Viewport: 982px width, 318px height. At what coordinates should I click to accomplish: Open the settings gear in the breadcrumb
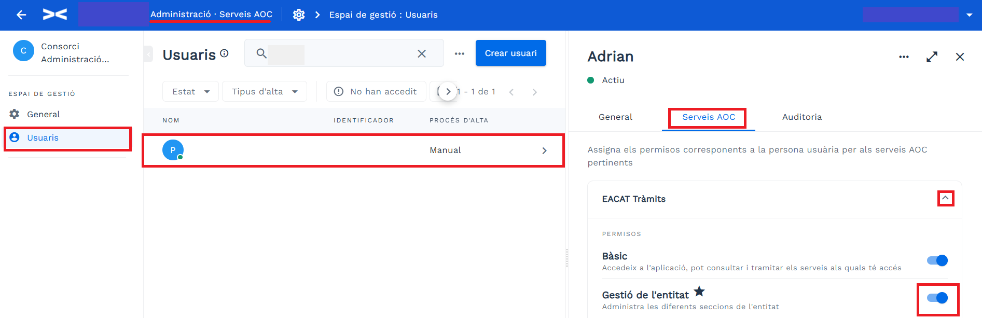point(299,15)
